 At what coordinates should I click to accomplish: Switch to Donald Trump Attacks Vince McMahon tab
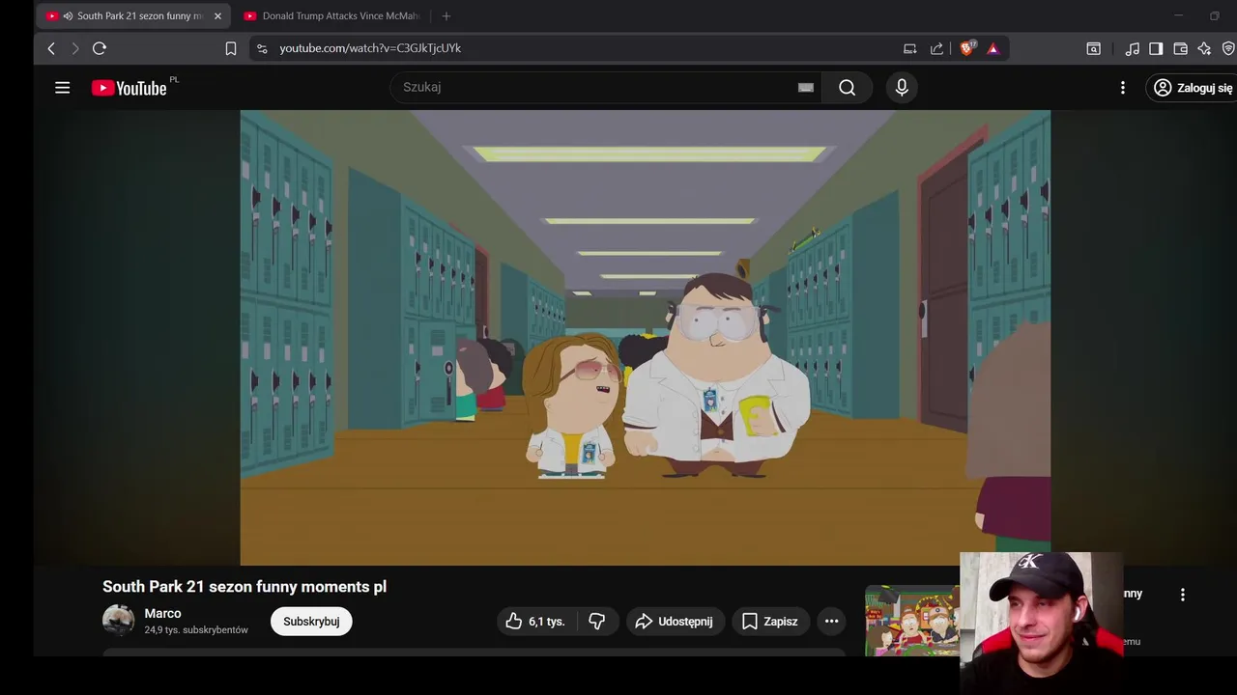tap(331, 16)
